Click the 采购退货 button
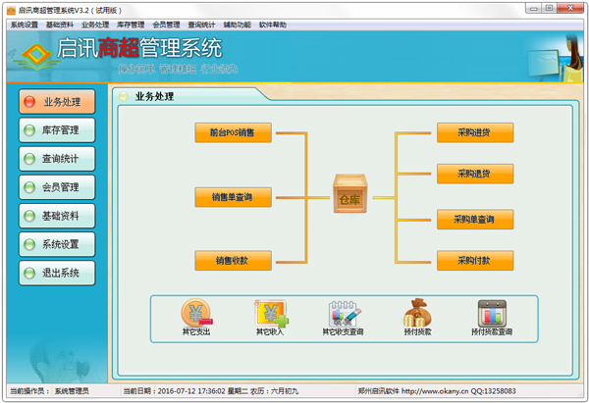Screen dimensions: 589x403 coord(475,174)
